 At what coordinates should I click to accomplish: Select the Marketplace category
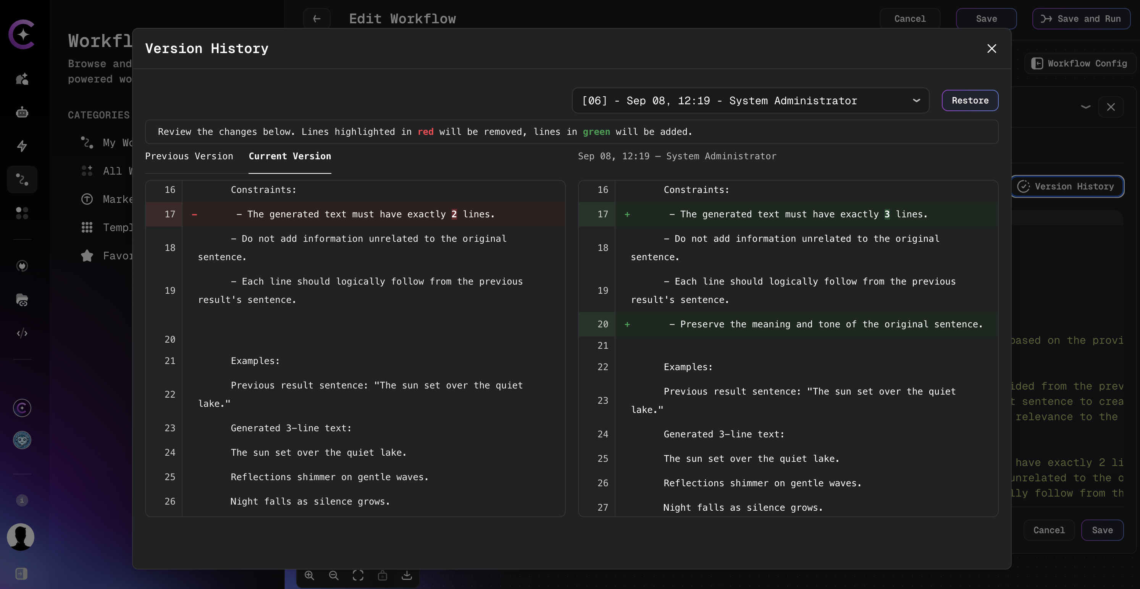[106, 199]
